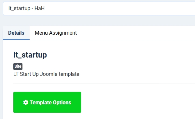Click the green Template Options button
The image size is (195, 119).
47,102
